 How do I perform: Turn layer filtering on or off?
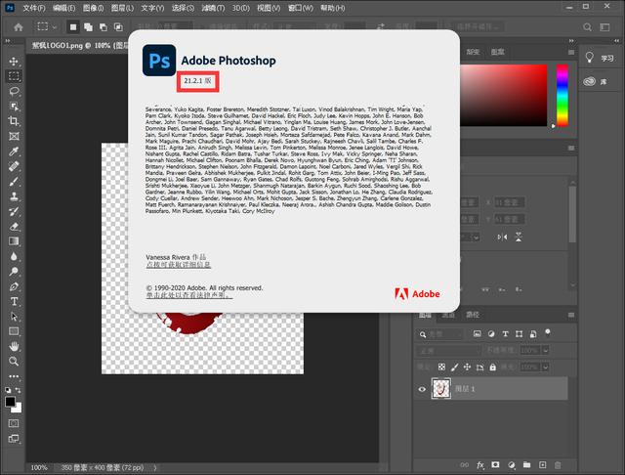pyautogui.click(x=548, y=332)
